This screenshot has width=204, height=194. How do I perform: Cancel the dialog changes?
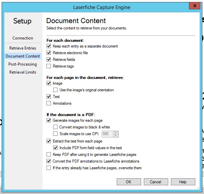156,182
